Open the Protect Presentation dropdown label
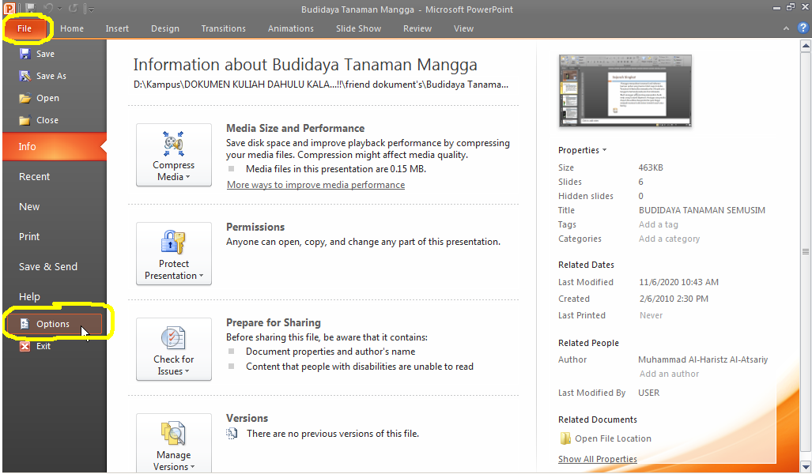 [x=173, y=269]
